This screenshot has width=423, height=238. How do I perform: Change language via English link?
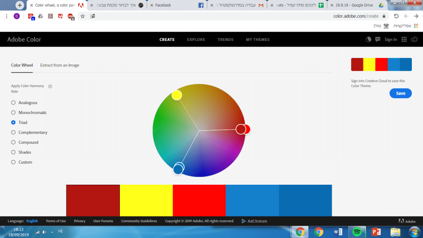(32, 221)
